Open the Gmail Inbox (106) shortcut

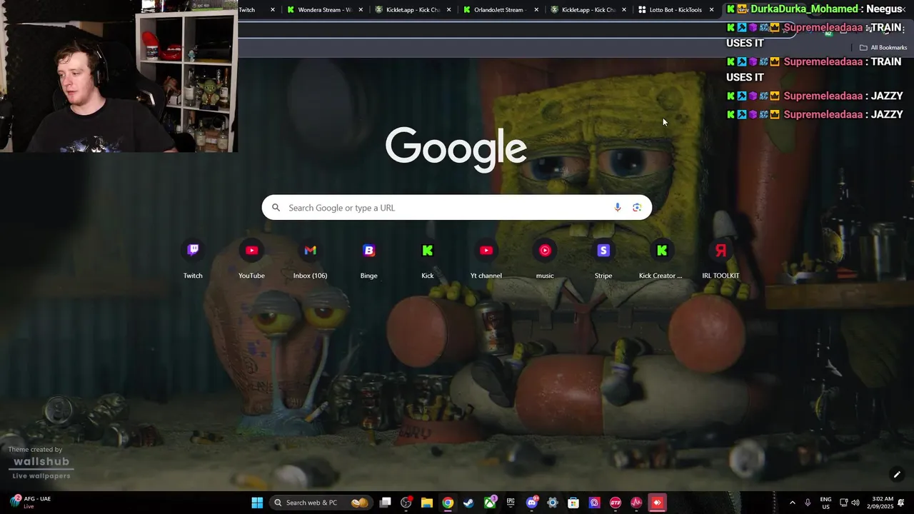pyautogui.click(x=310, y=259)
